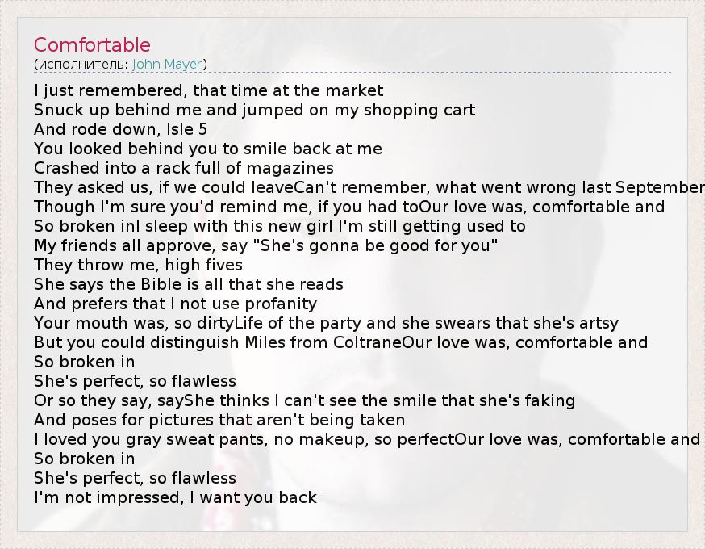Click the "My friends all approve" lyric line
Screen dimensions: 705x549
pos(266,245)
